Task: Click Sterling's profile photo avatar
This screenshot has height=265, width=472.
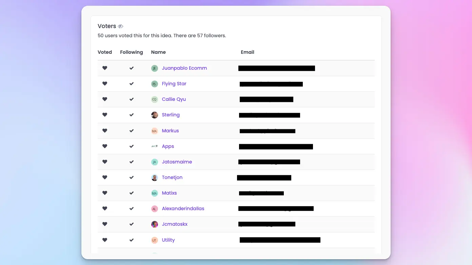Action: (154, 115)
